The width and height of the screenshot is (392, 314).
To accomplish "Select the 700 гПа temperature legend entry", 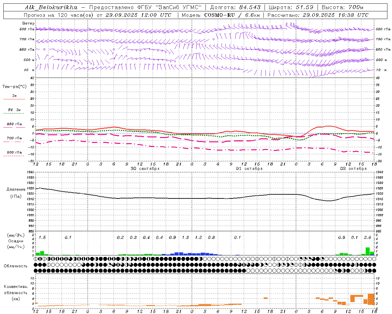I will coord(14,138).
